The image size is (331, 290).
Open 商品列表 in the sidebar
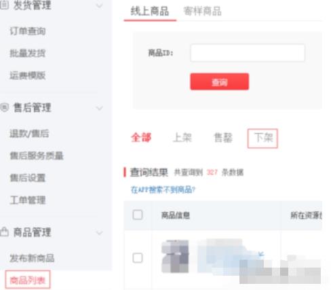click(x=28, y=280)
